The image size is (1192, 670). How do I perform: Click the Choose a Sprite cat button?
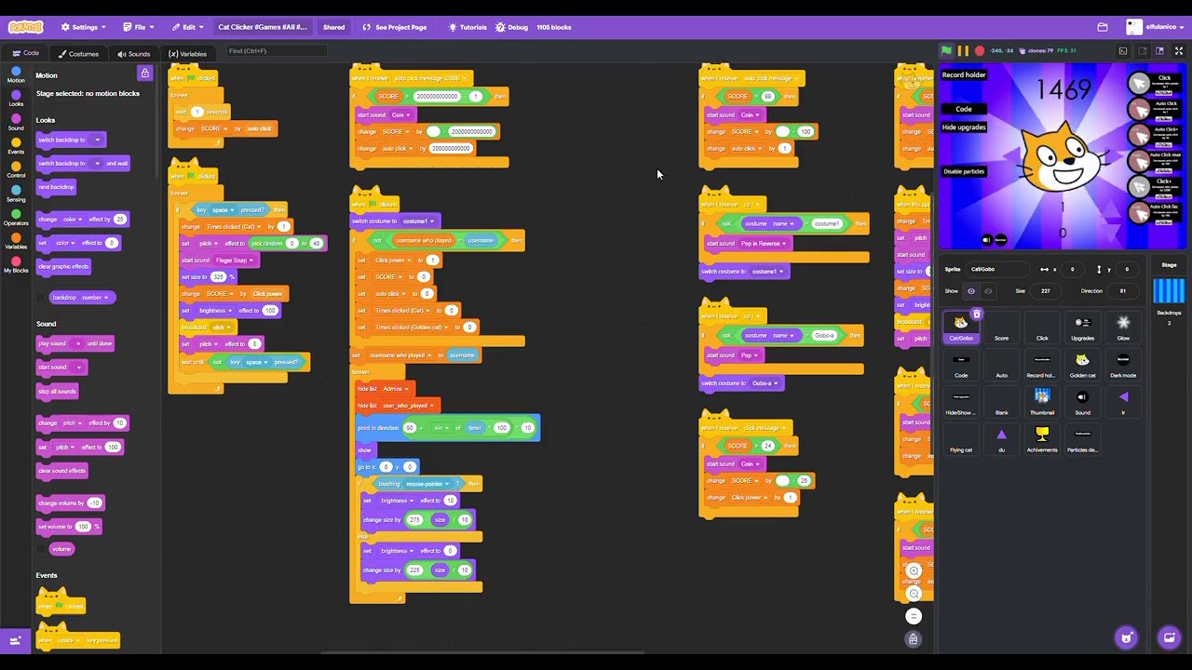coord(1127,637)
